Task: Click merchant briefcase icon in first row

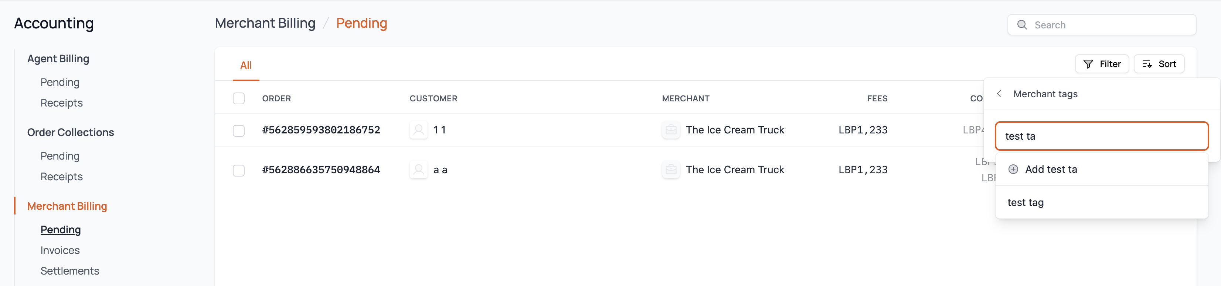Action: pos(671,130)
